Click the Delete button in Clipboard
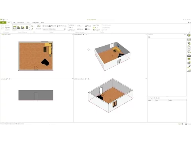Viewport: 191px width, 143px height. click(8, 30)
